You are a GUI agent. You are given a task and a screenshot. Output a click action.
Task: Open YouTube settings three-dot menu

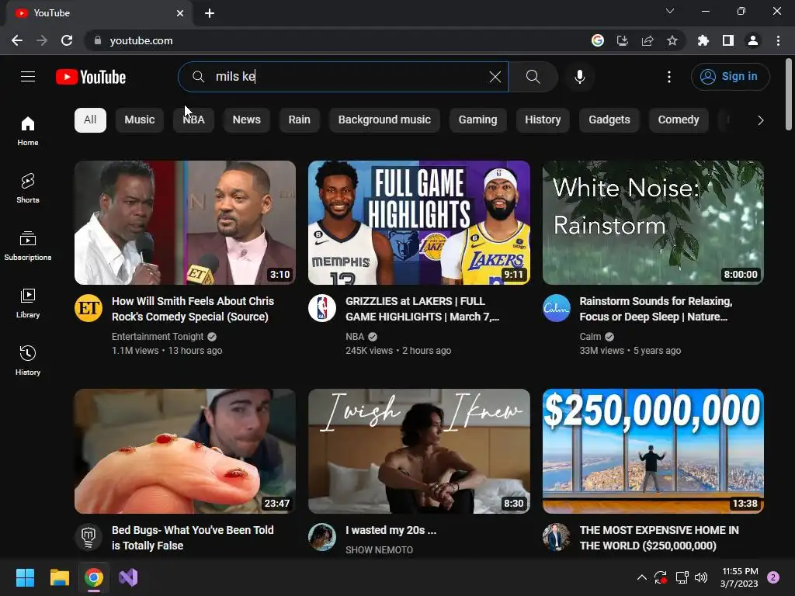pyautogui.click(x=669, y=77)
